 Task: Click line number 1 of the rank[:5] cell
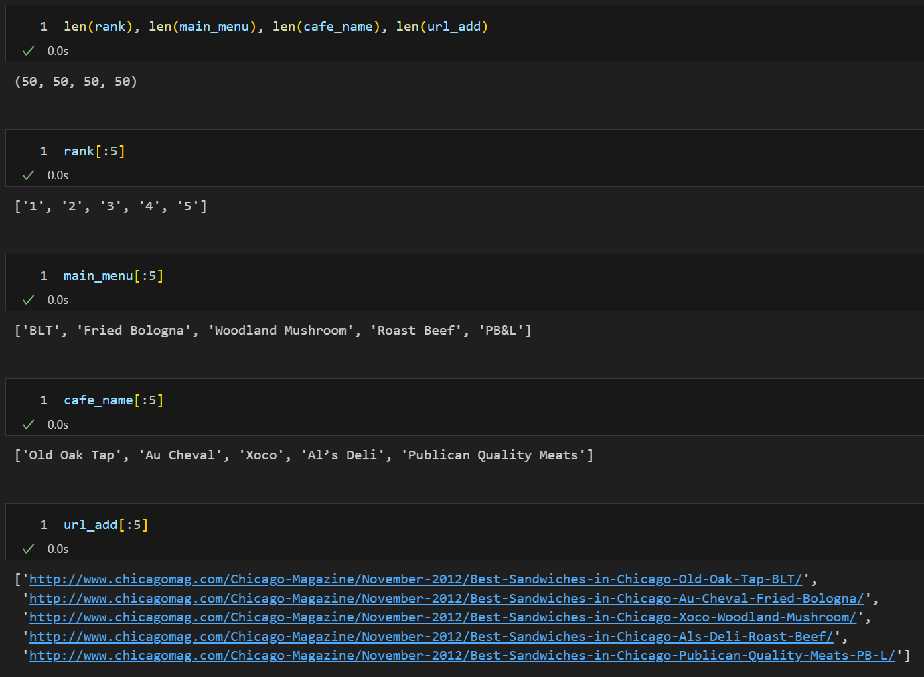tap(44, 151)
